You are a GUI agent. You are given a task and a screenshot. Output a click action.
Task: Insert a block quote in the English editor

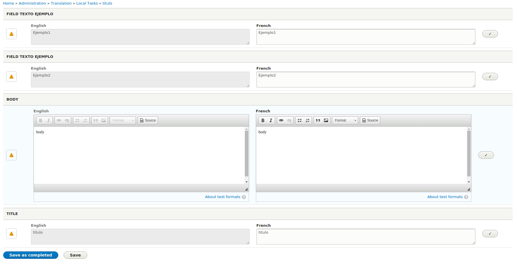coord(95,120)
